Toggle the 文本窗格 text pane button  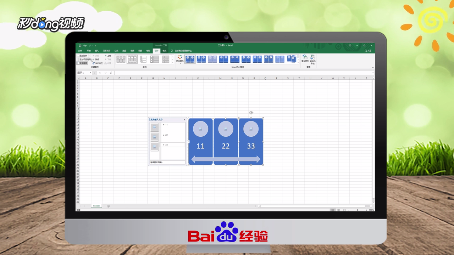point(82,63)
